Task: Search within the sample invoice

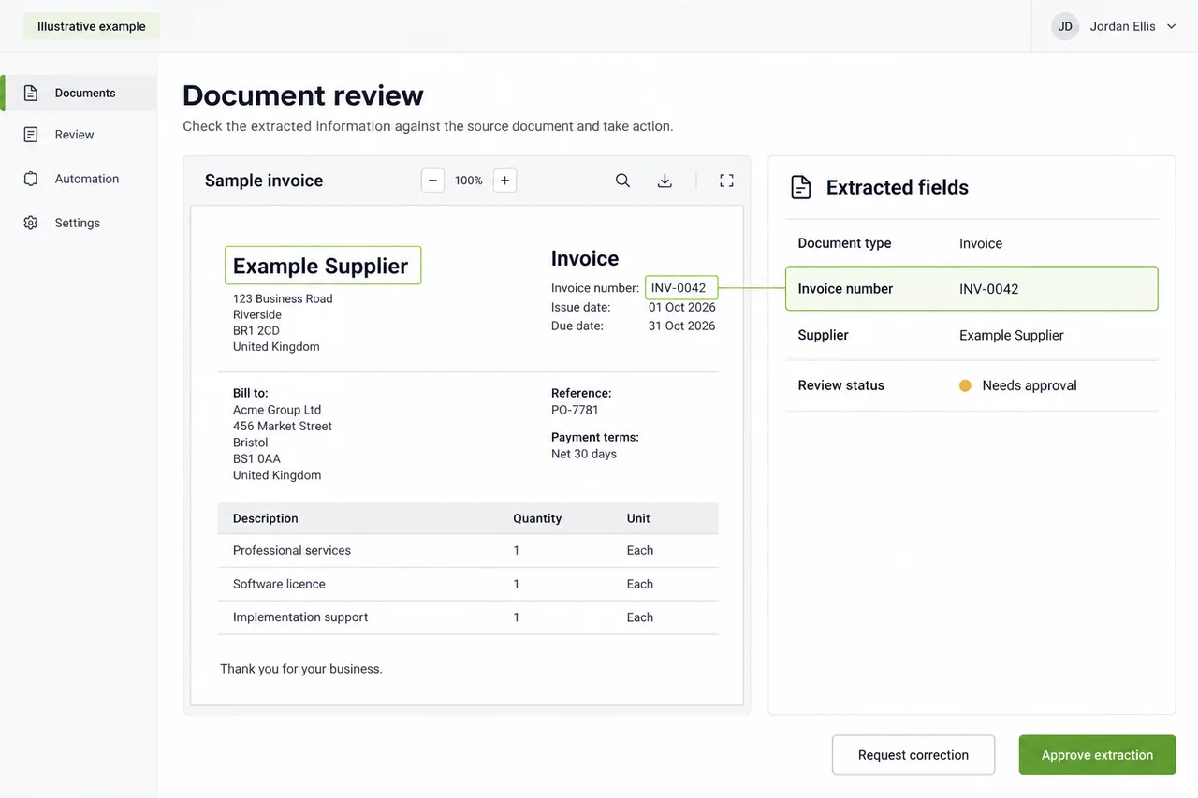Action: [x=622, y=181]
